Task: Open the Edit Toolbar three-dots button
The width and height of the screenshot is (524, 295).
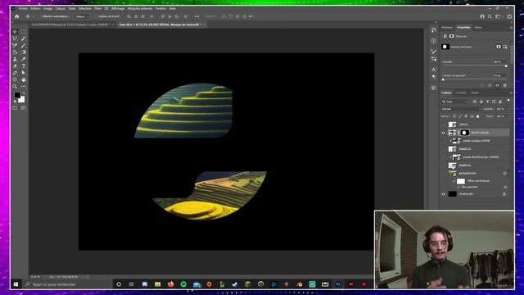Action: 24,86
